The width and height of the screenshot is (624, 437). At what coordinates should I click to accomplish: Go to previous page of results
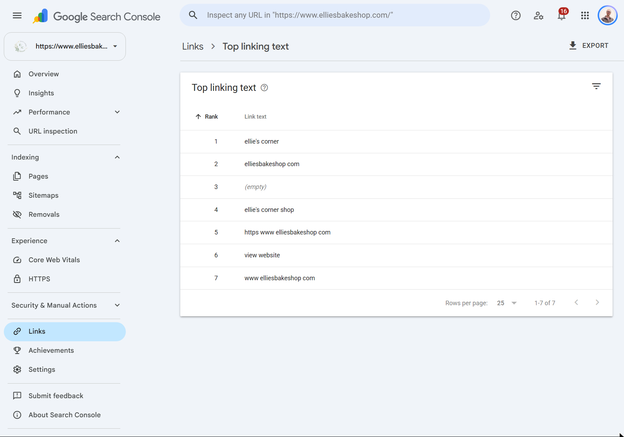click(576, 302)
